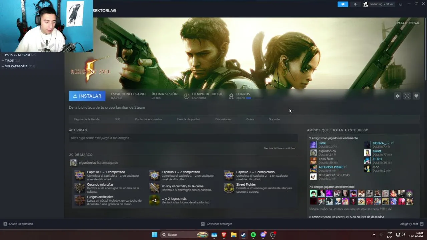Open OBS Studio from taskbar

point(273,235)
